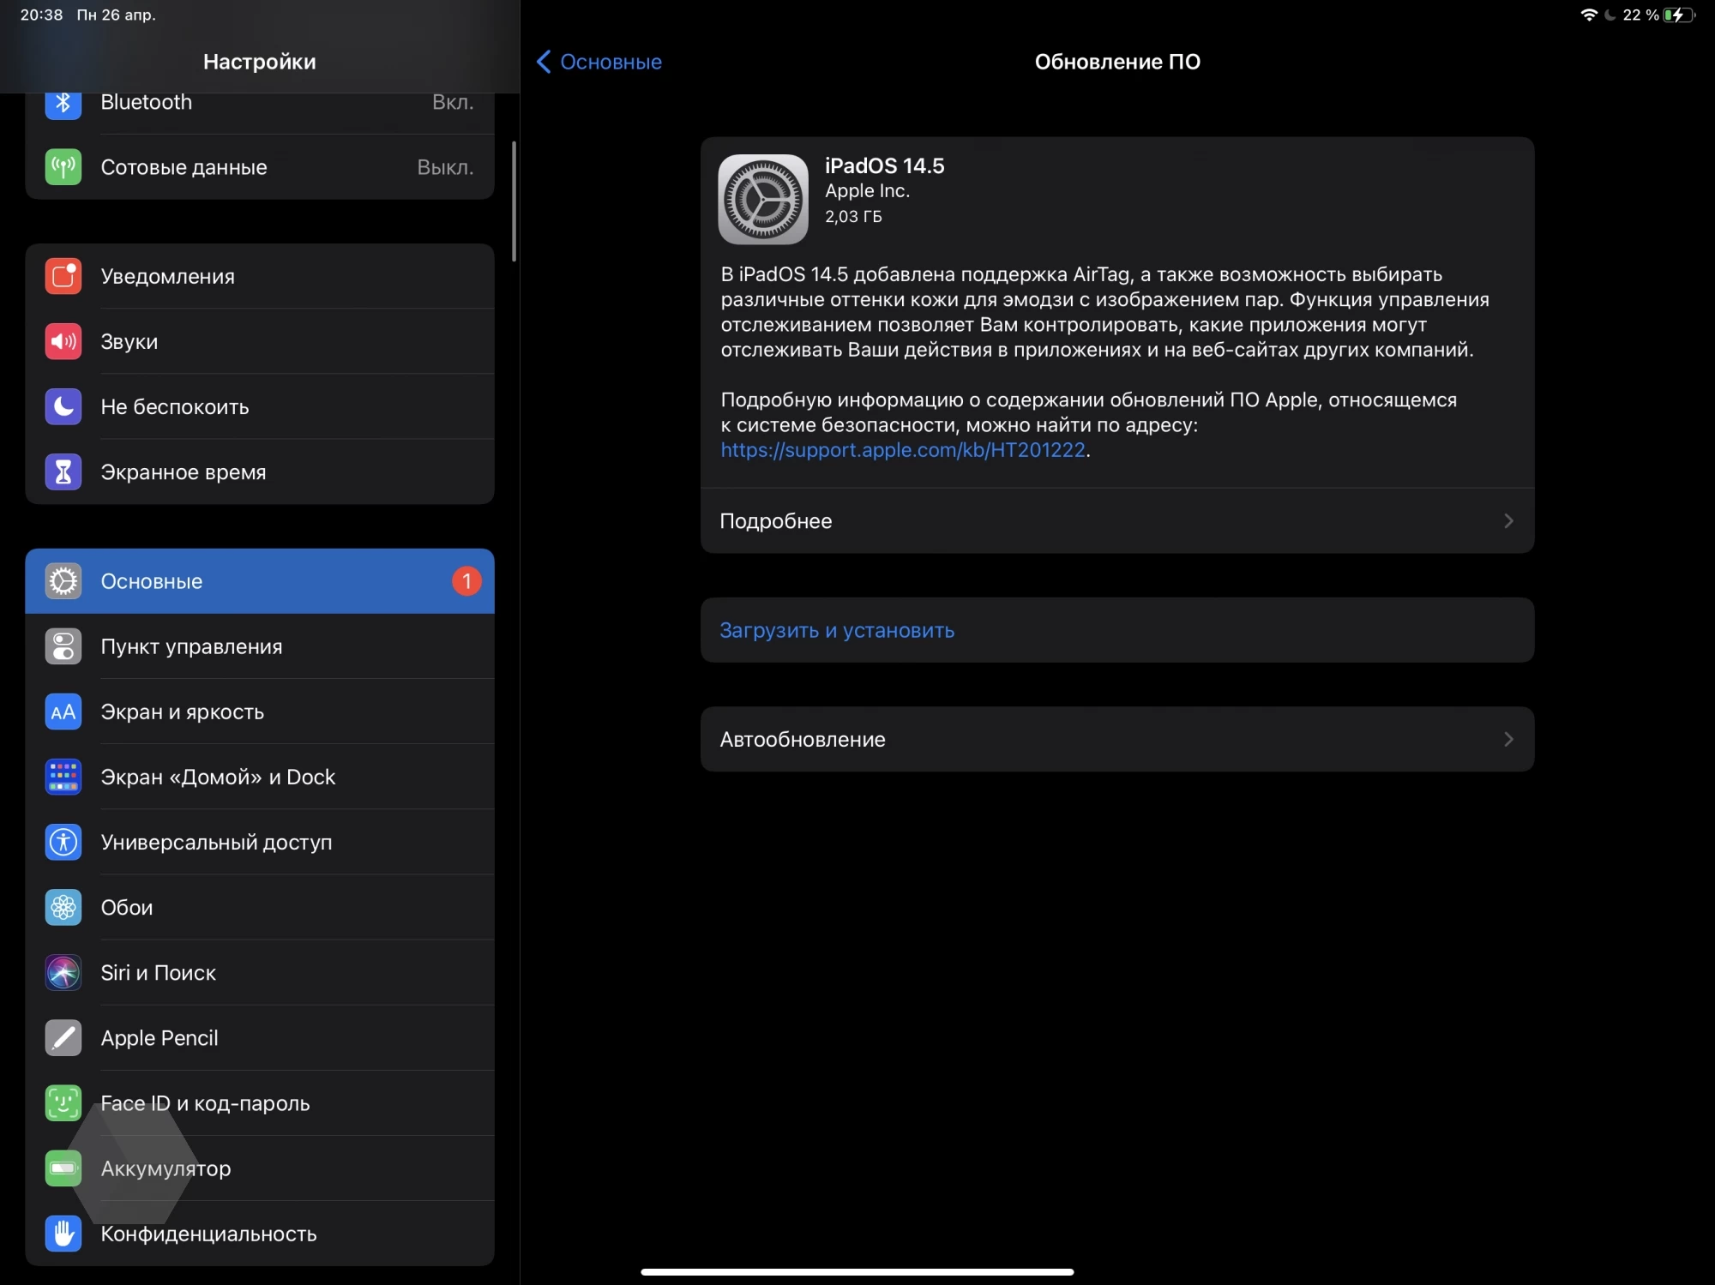Tap the Display & Brightness AA icon
Viewport: 1715px width, 1285px height.
tap(63, 712)
